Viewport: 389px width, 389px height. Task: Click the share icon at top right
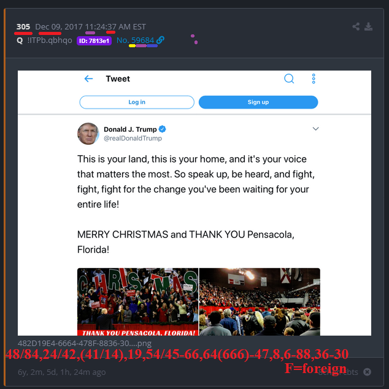[356, 26]
